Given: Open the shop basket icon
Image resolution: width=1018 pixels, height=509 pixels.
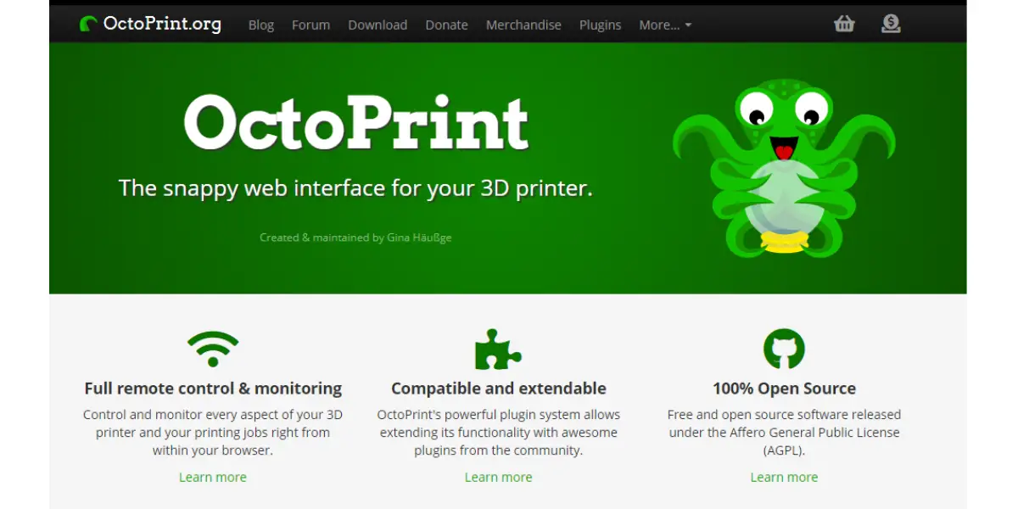Looking at the screenshot, I should (844, 24).
